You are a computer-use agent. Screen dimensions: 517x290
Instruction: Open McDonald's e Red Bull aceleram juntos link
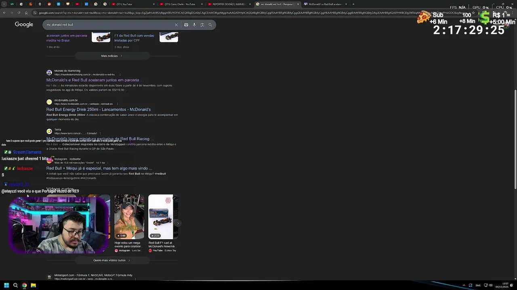click(x=95, y=80)
